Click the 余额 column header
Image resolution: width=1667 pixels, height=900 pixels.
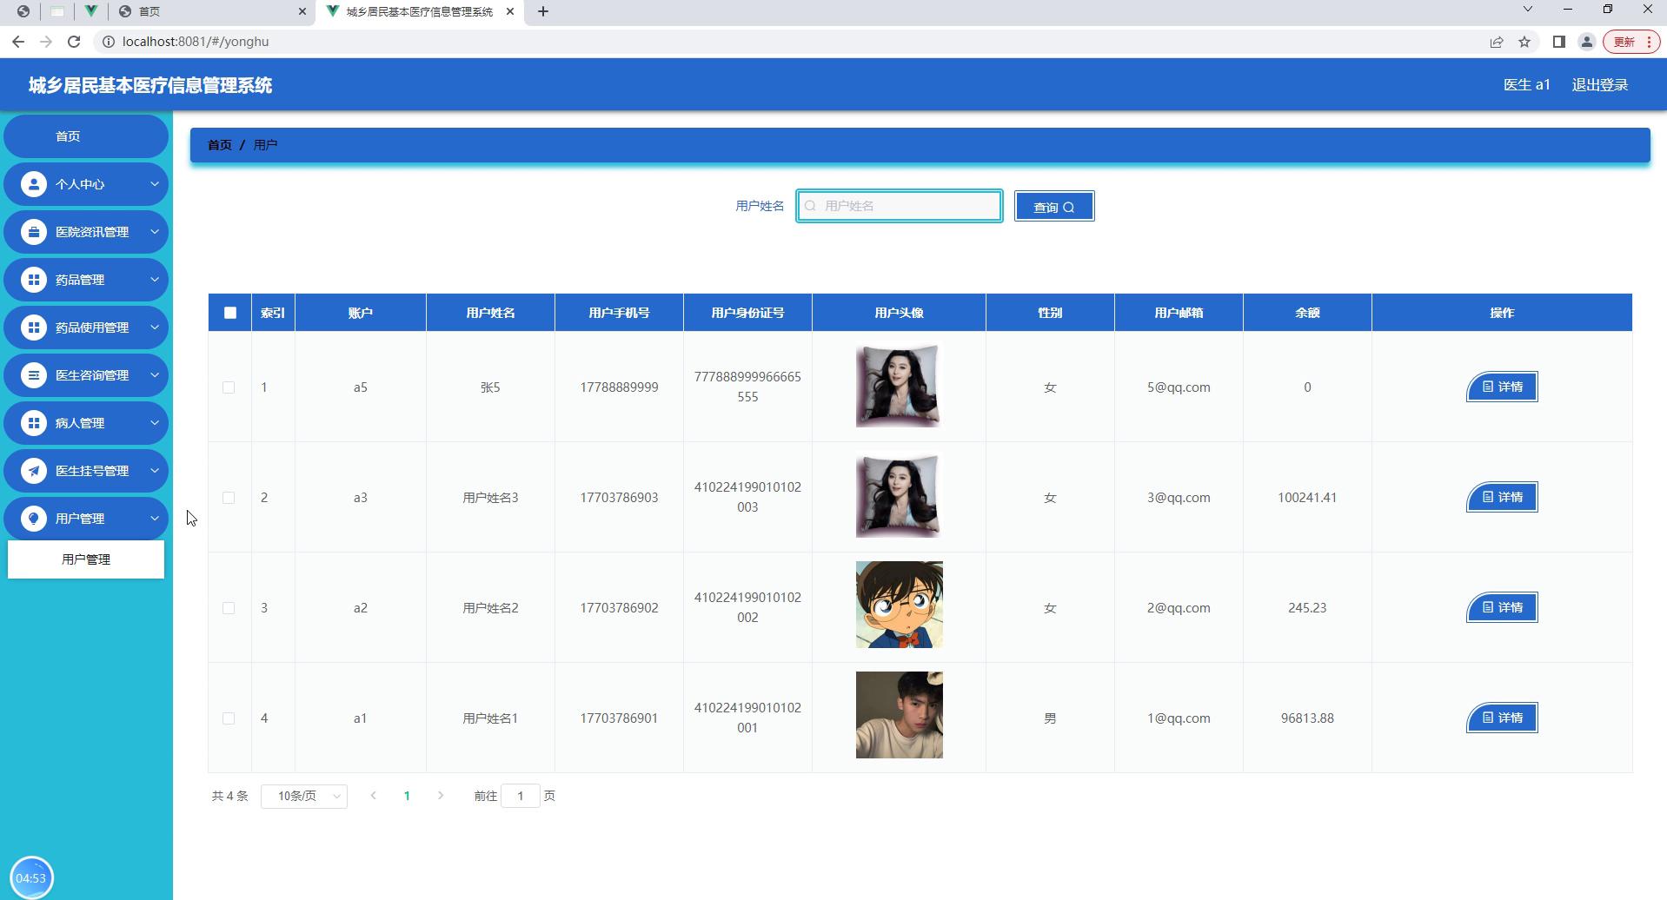(x=1307, y=313)
